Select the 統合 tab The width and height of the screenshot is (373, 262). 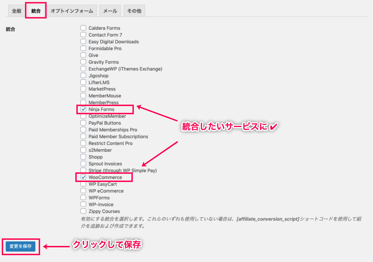pos(36,11)
